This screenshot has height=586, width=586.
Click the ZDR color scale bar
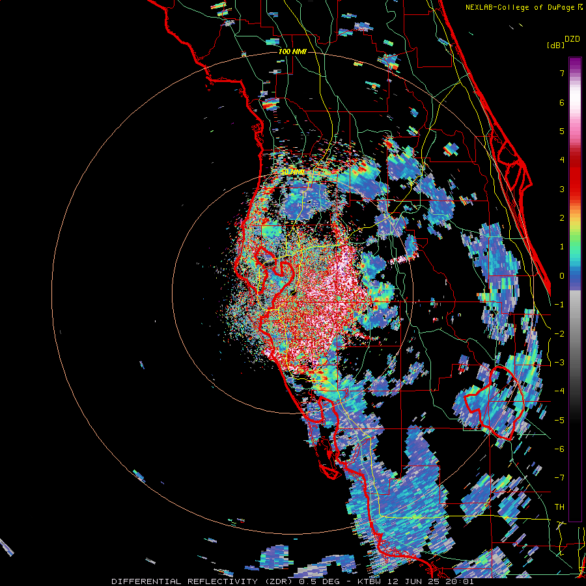pyautogui.click(x=575, y=289)
